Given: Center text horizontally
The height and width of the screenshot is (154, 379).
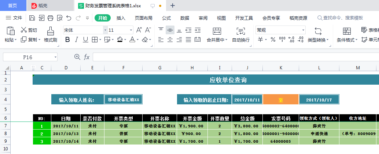Looking at the screenshot, I should (170, 40).
